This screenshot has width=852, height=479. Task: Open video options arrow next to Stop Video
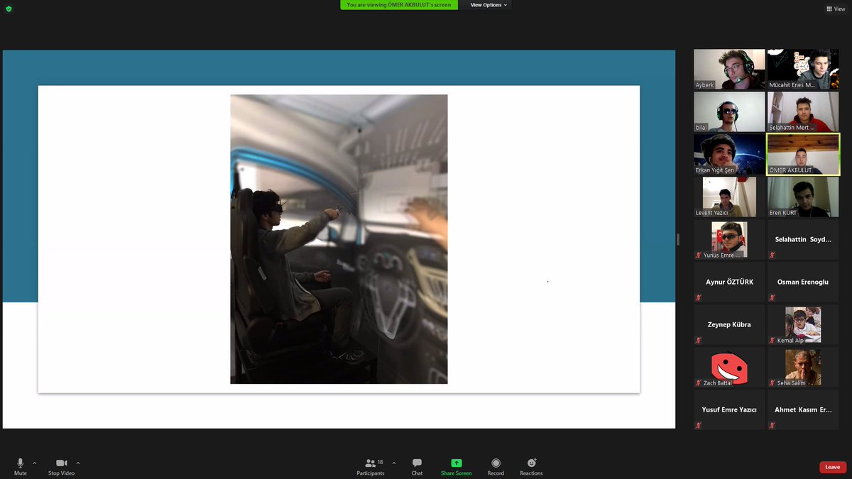tap(78, 463)
